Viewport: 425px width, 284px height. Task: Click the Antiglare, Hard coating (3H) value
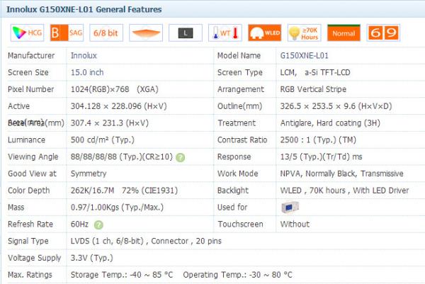(330, 123)
